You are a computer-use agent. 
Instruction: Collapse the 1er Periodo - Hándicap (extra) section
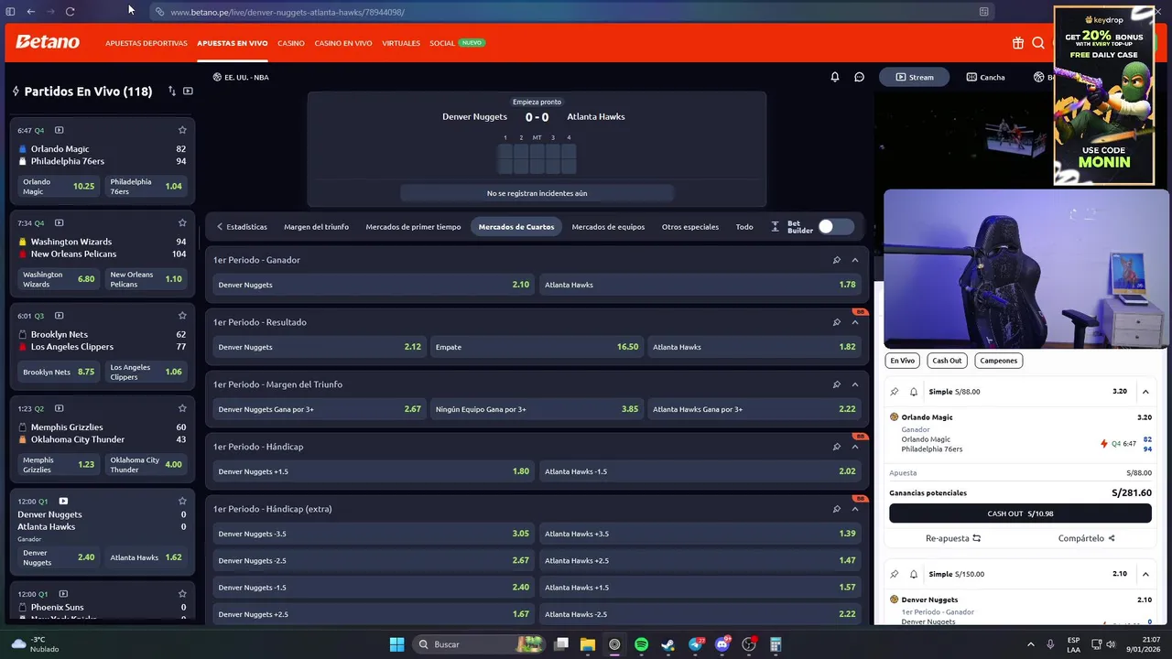click(855, 509)
